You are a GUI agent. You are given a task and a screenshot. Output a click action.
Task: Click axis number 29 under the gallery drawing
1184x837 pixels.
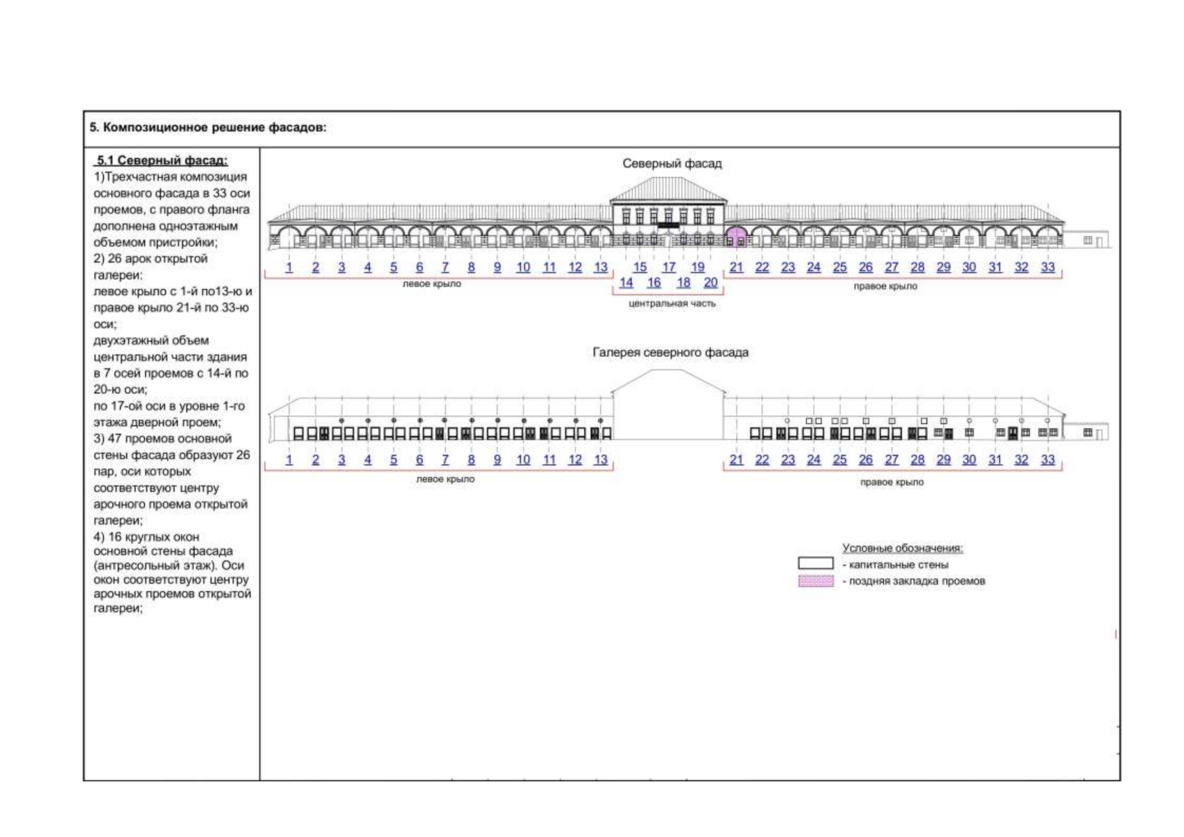(x=943, y=460)
